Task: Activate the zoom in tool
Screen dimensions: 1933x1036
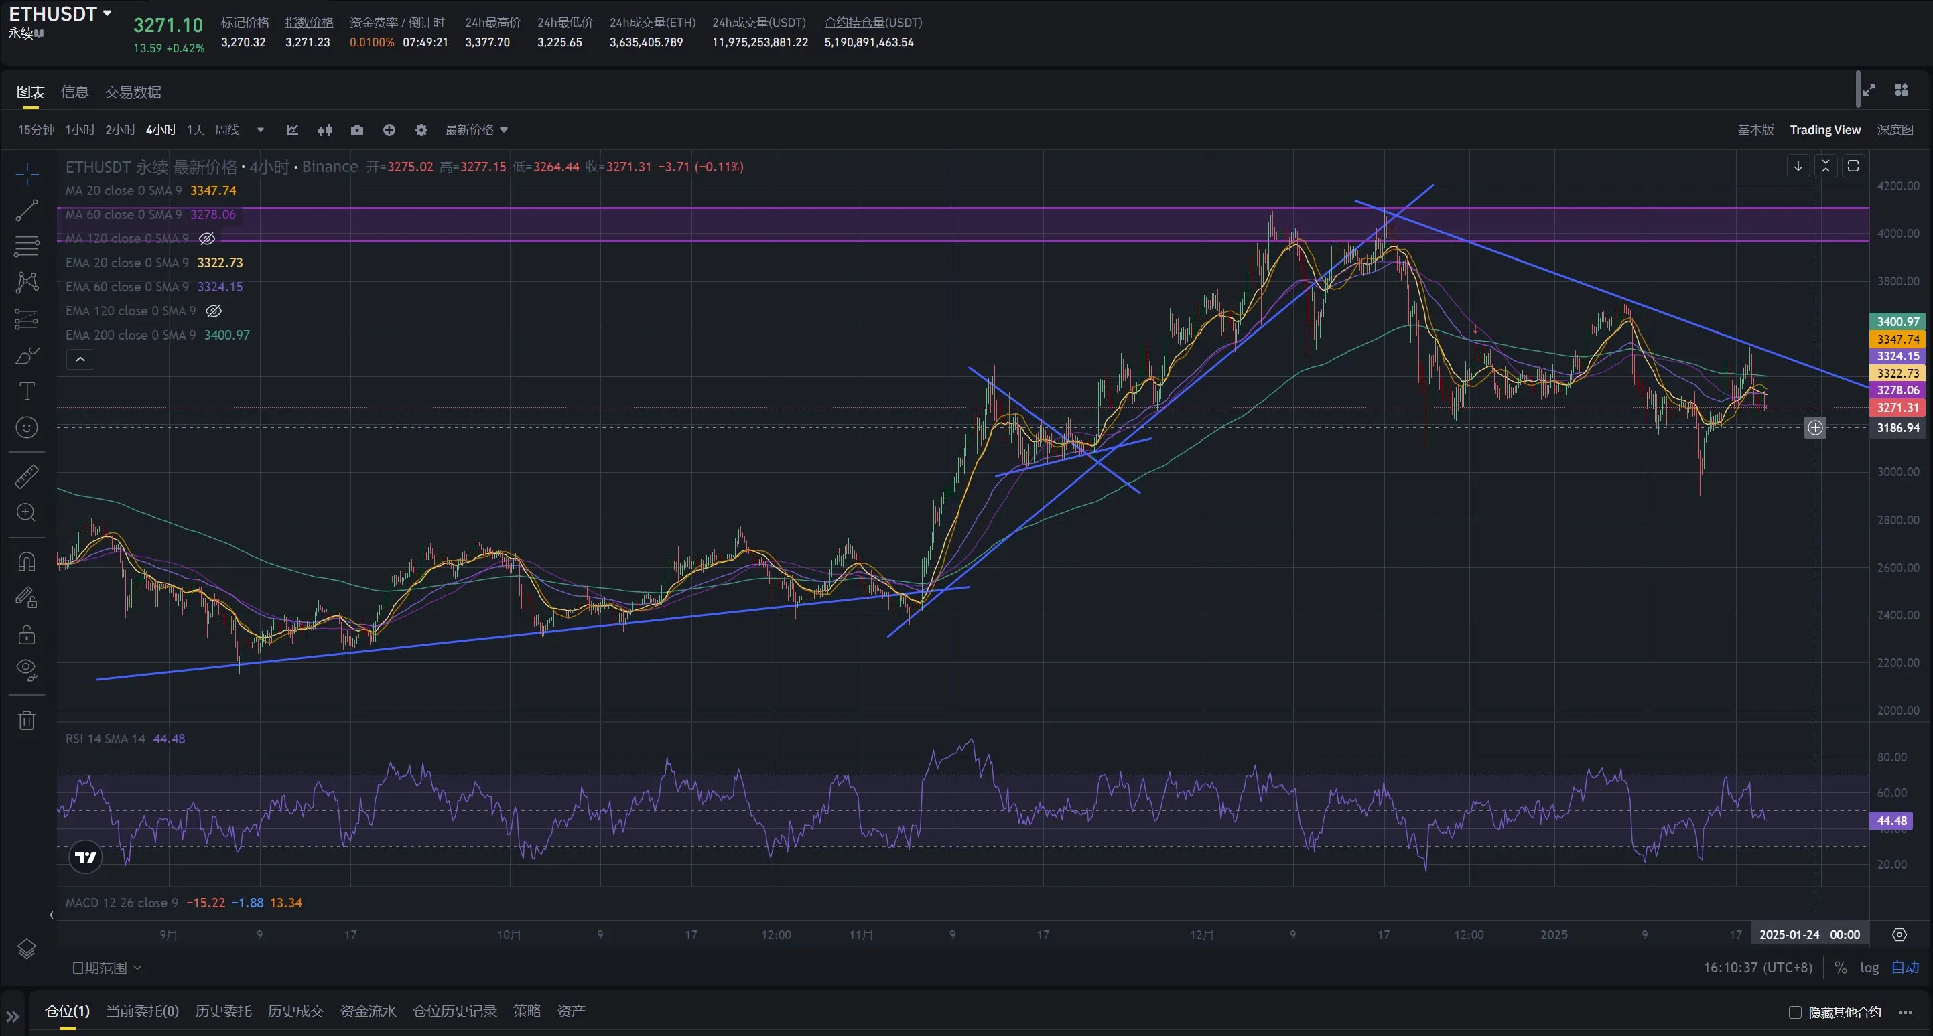Action: (x=27, y=512)
